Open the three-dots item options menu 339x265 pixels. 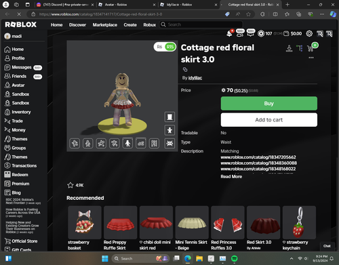click(x=311, y=58)
